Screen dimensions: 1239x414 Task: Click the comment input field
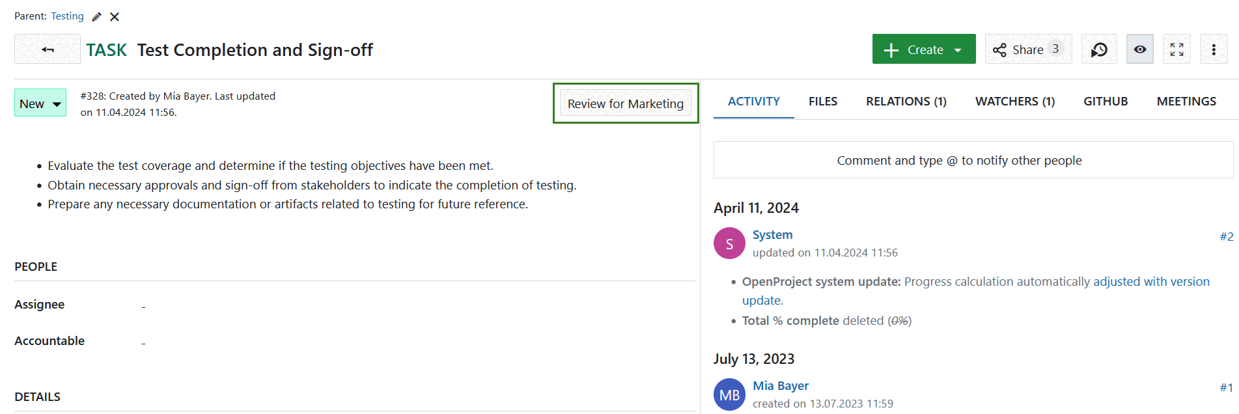(x=973, y=160)
